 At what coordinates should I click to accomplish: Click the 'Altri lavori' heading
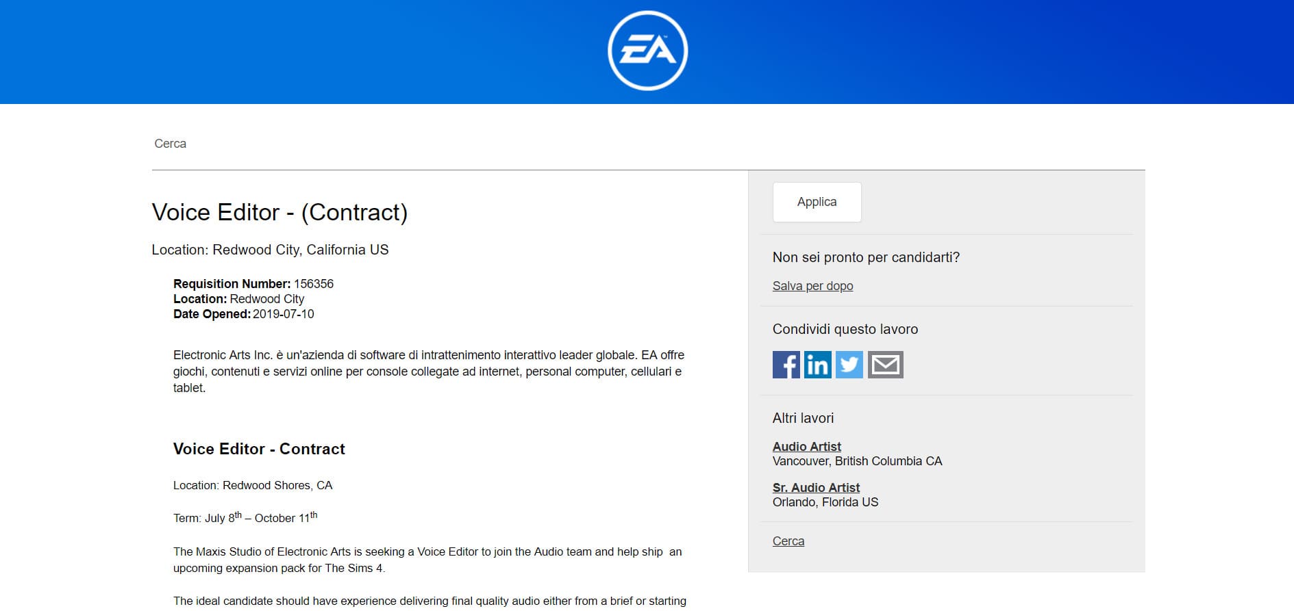tap(803, 418)
